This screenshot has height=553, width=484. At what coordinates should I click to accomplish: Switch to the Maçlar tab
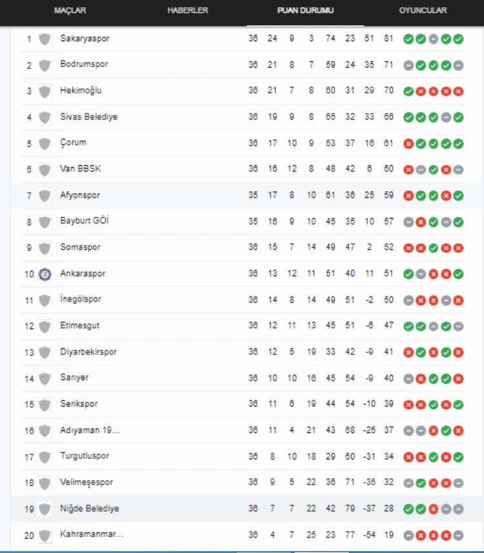(70, 11)
